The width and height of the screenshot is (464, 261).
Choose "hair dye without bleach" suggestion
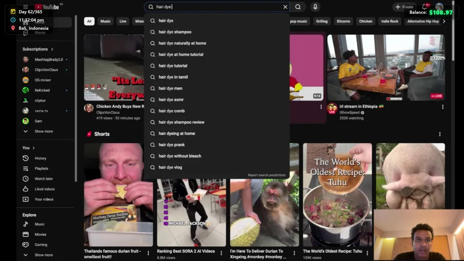217,156
